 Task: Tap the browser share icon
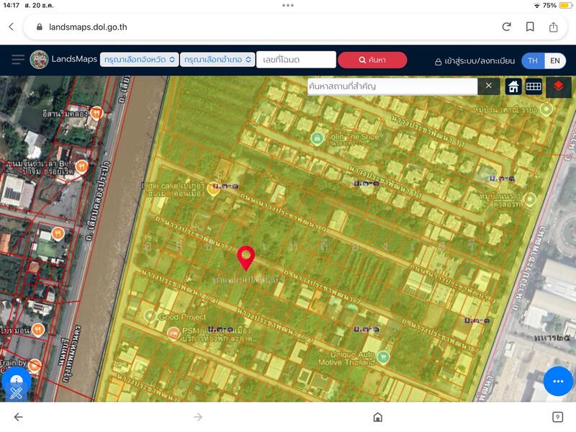553,27
